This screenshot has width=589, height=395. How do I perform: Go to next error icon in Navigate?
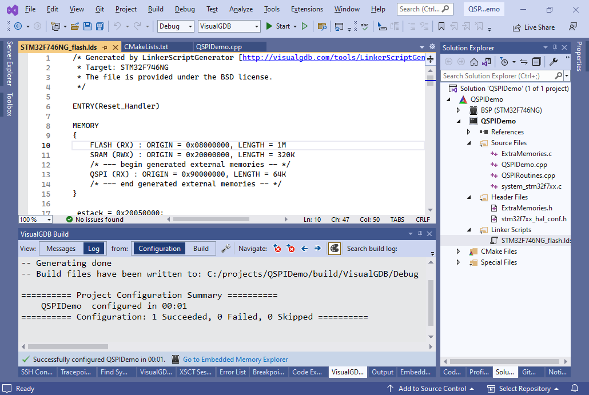[290, 249]
